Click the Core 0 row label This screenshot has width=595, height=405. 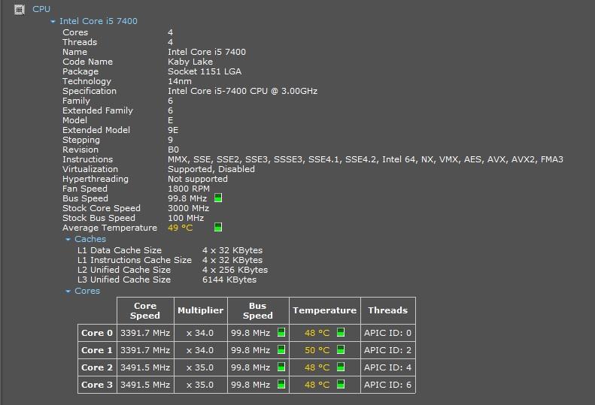click(x=97, y=333)
